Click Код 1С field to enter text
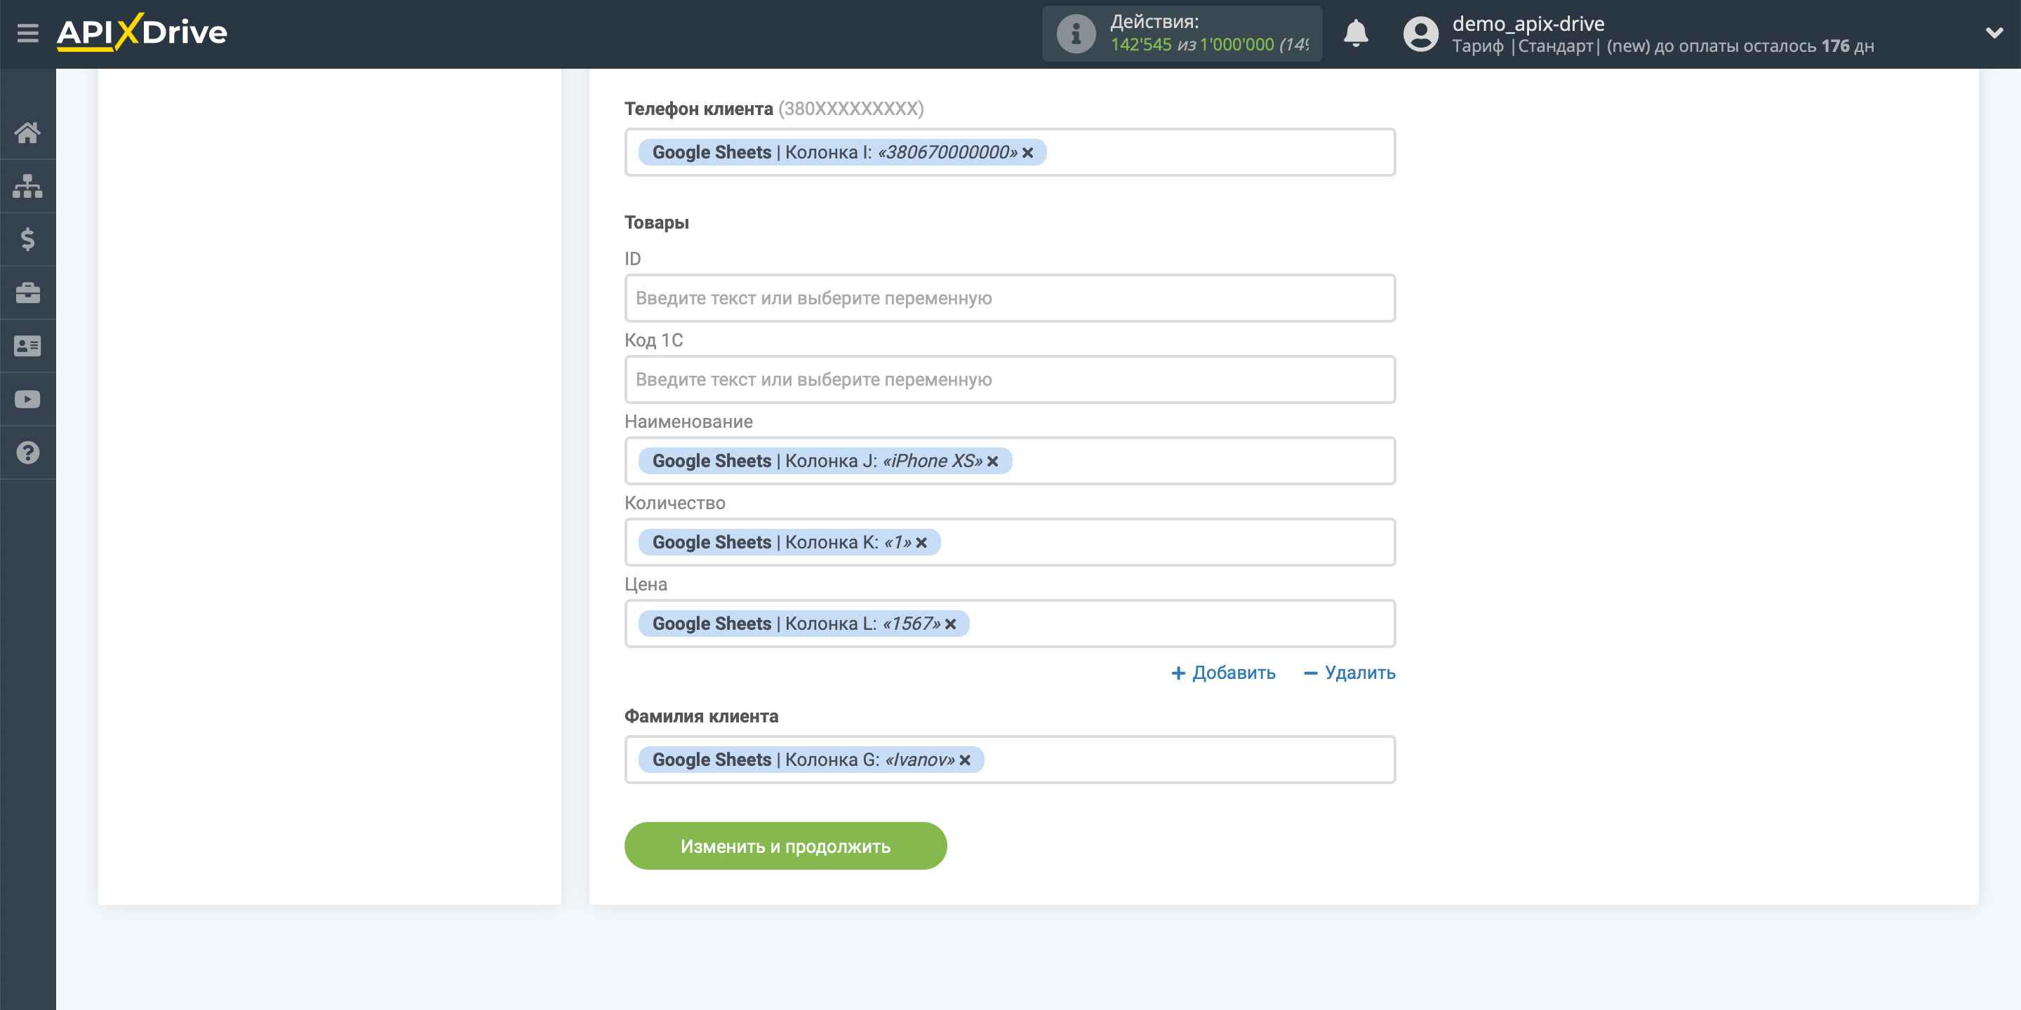Viewport: 2021px width, 1010px height. [1009, 379]
